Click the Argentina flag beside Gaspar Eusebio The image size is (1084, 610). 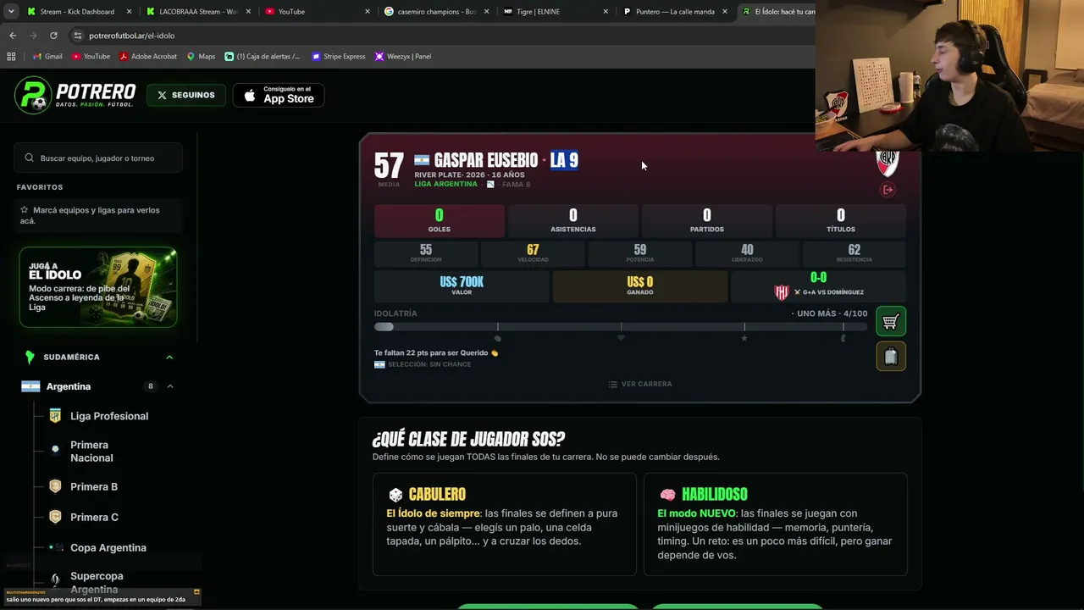point(422,160)
